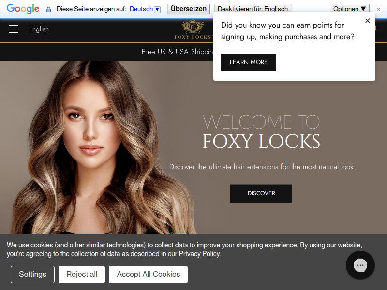Click the DISCOVER button
The height and width of the screenshot is (290, 387).
coord(261,194)
